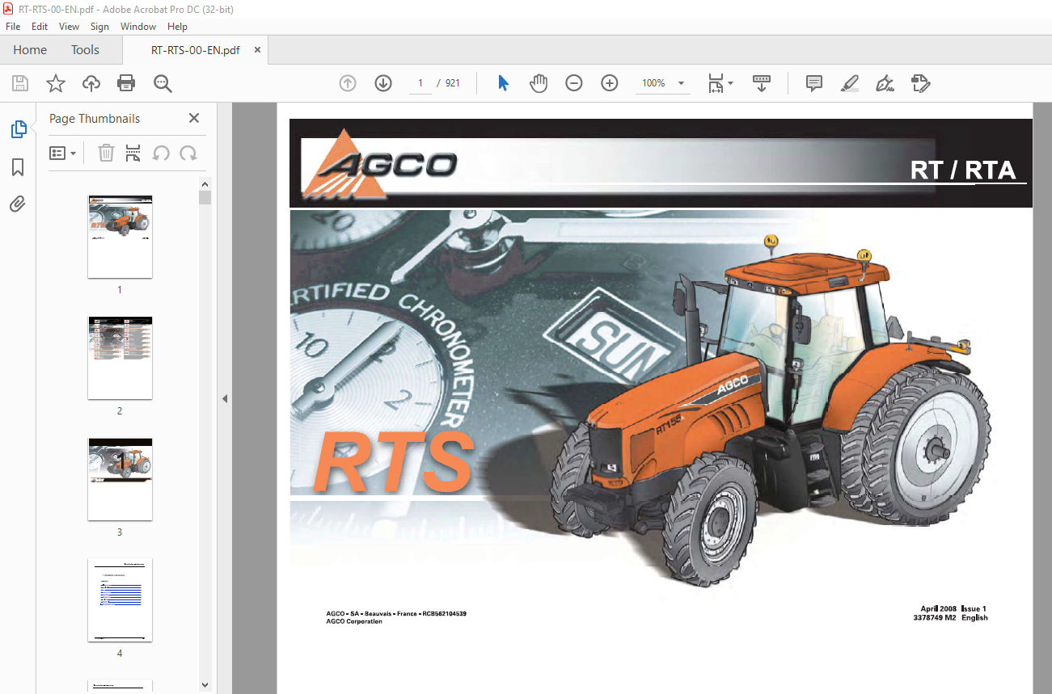
Task: Click 'RT / RTA' heading in document
Action: [962, 170]
